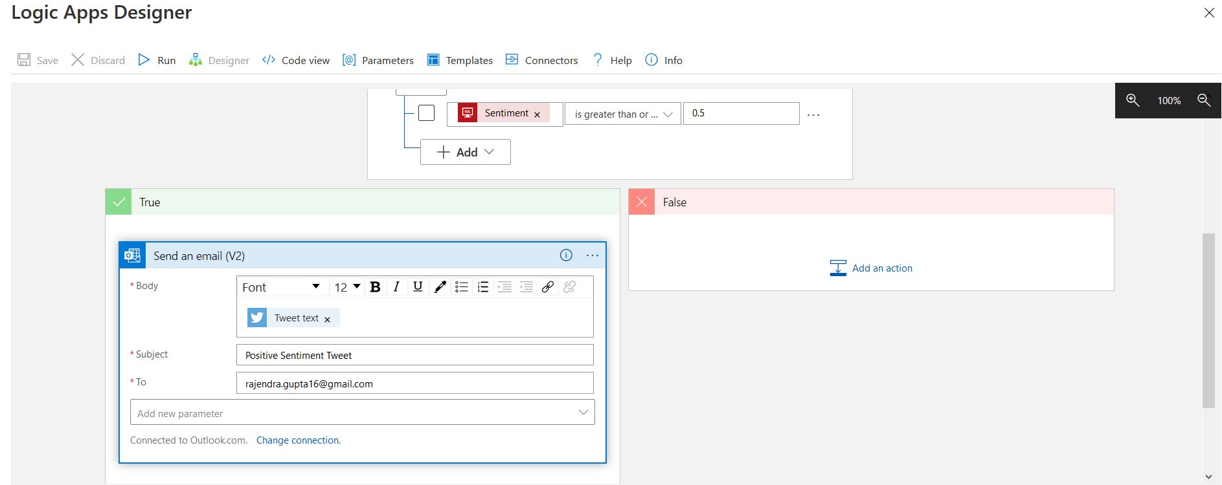Image resolution: width=1222 pixels, height=485 pixels.
Task: Expand the Add new parameter dropdown
Action: 363,413
